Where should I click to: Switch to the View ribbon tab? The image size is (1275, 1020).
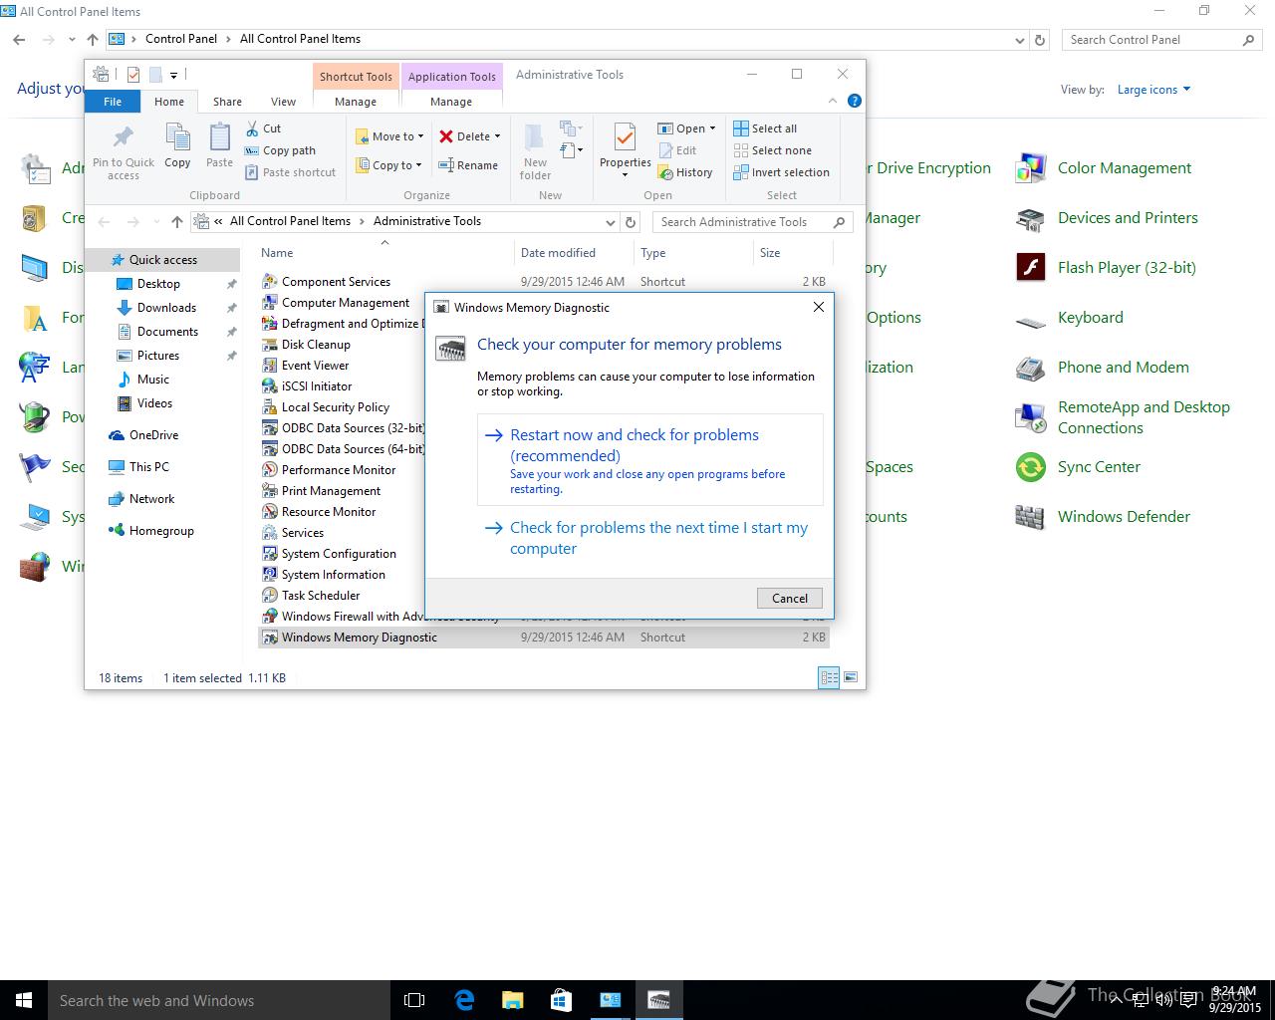point(283,102)
